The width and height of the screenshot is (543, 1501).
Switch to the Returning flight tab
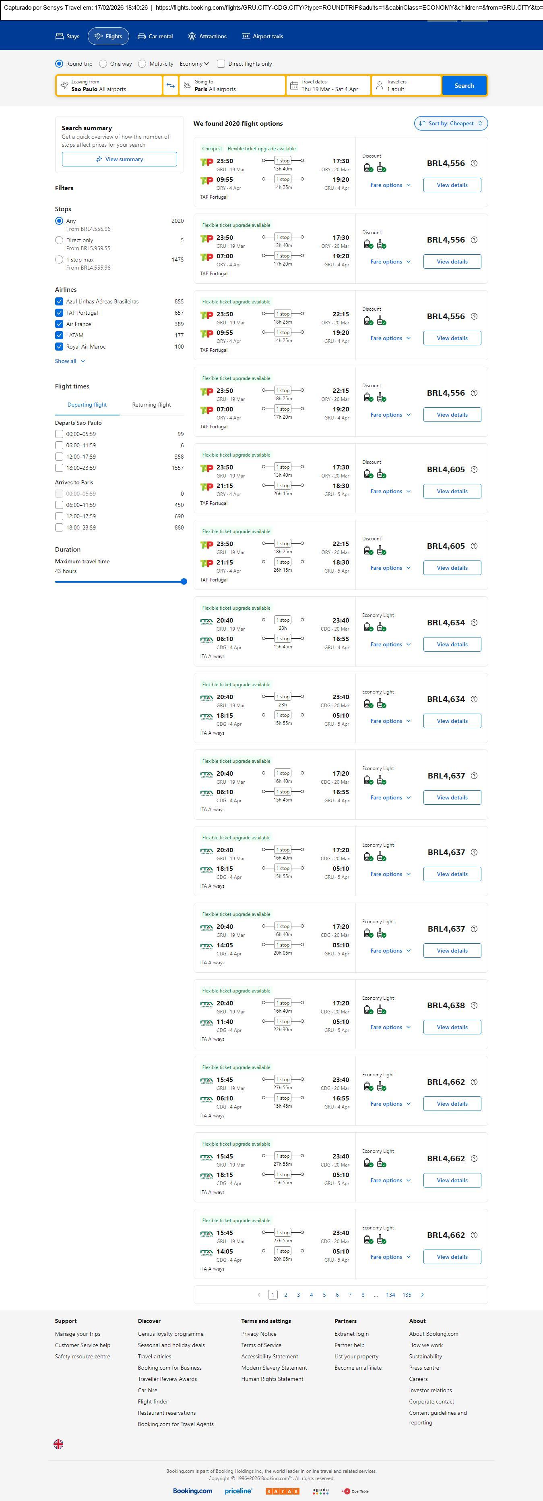pyautogui.click(x=151, y=405)
